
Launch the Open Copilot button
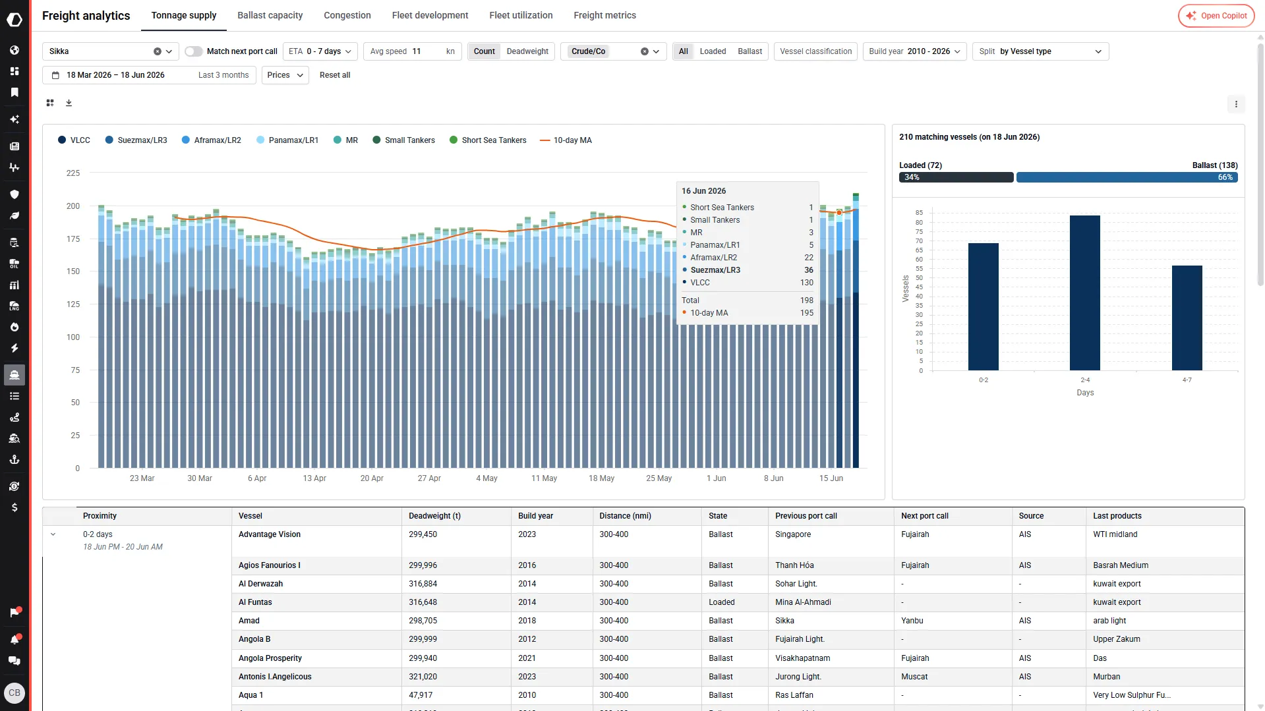click(1216, 16)
